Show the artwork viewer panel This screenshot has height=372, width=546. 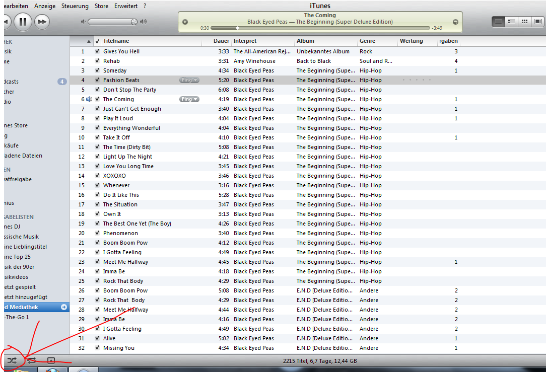coord(51,360)
